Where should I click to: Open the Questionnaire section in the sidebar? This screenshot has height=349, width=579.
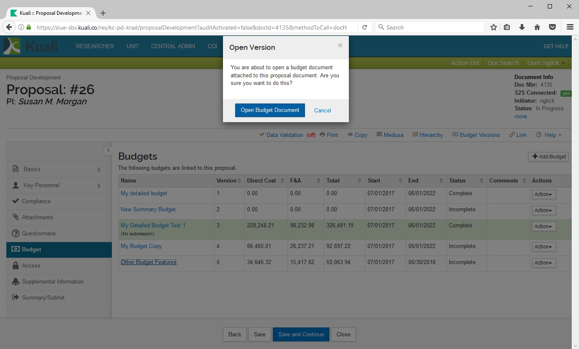tap(38, 233)
